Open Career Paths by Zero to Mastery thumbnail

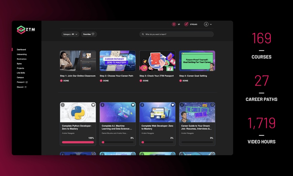118,61
